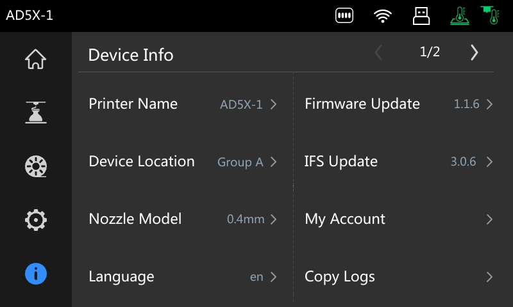513x307 pixels.
Task: Open the settings gear in sidebar
Action: coord(36,220)
